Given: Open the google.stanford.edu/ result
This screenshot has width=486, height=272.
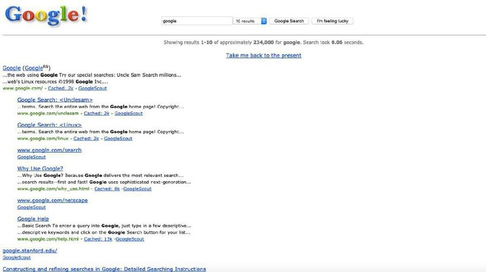Looking at the screenshot, I should coord(30,250).
